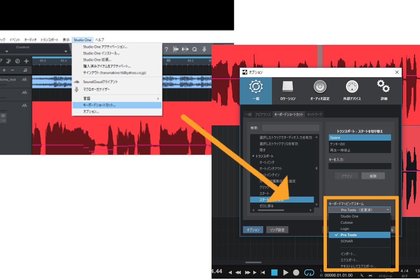Click the SoundCloud cloud icon in menu

pyautogui.click(x=77, y=82)
